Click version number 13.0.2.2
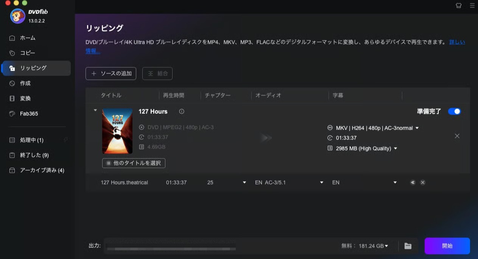The width and height of the screenshot is (478, 259). (37, 21)
